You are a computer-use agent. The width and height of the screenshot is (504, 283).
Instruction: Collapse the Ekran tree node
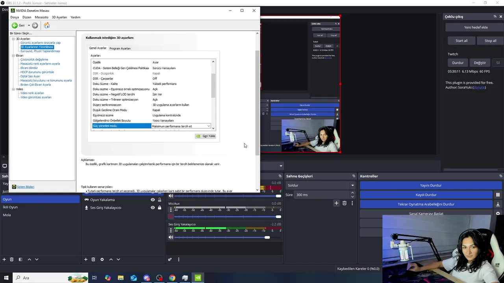pos(13,55)
